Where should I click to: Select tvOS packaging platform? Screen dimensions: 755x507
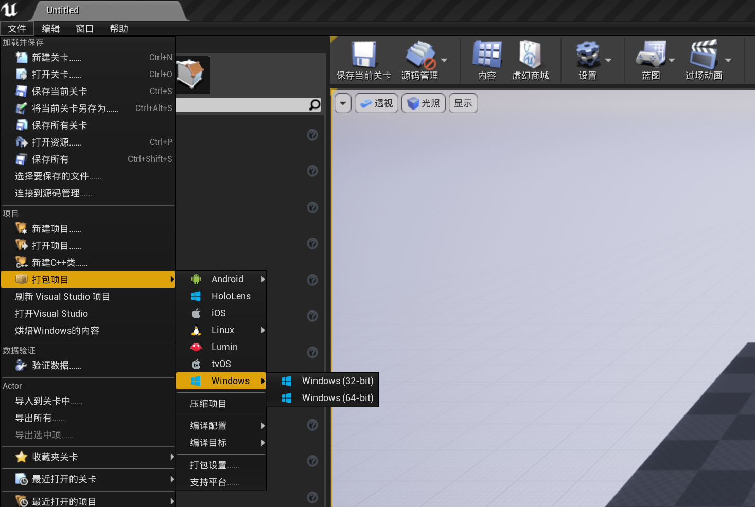tap(221, 364)
